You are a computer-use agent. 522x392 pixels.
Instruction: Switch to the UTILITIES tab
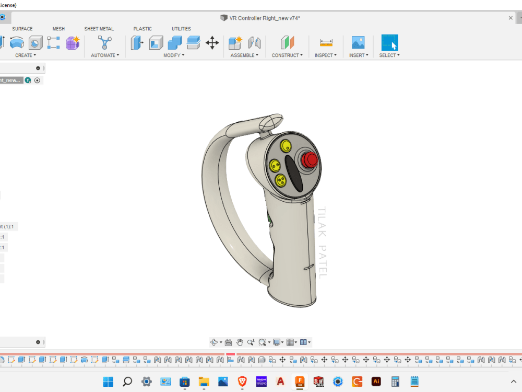182,29
